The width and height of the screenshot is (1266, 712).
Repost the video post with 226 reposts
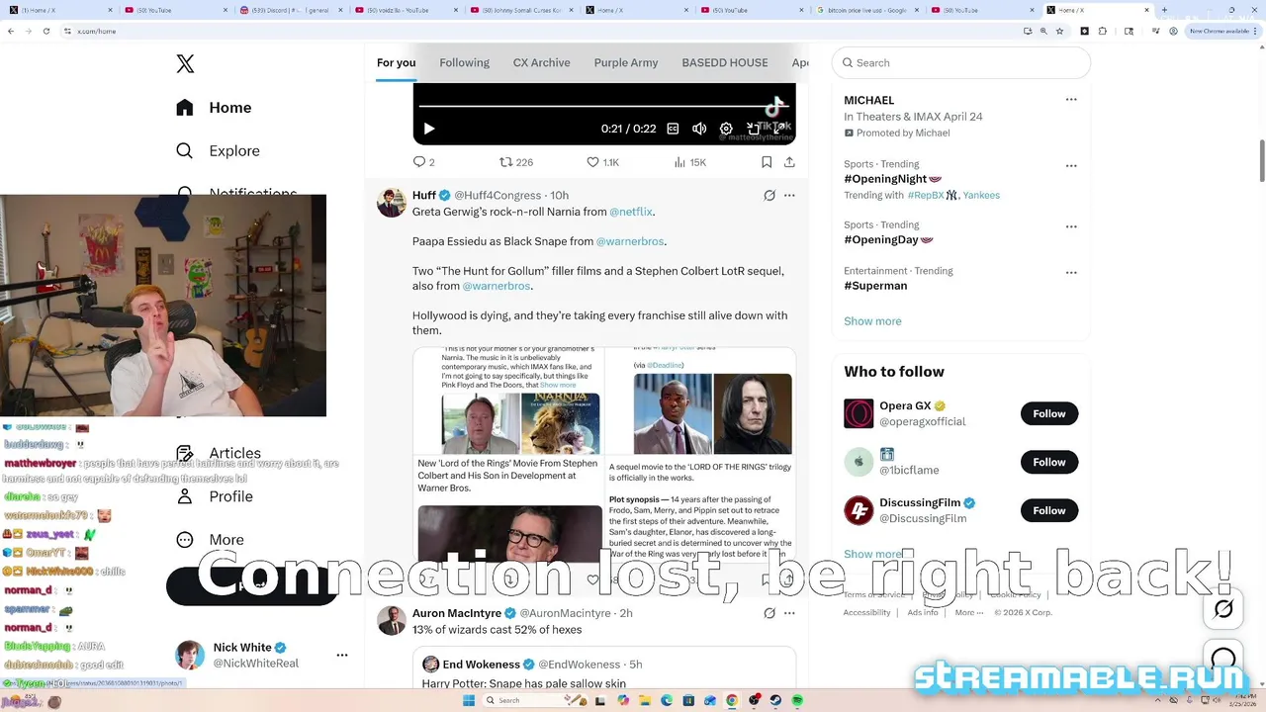(516, 162)
